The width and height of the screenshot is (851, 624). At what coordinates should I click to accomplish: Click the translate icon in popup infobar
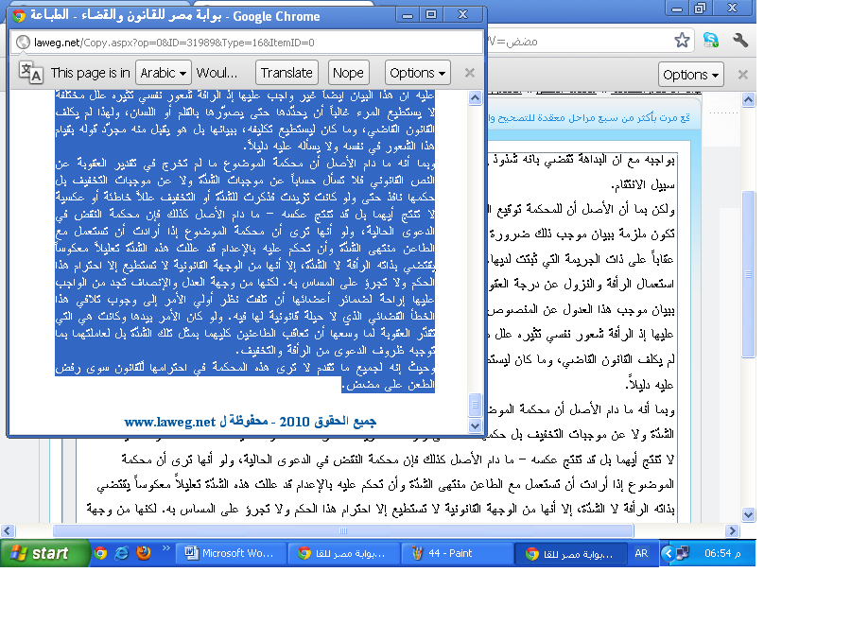[x=30, y=72]
